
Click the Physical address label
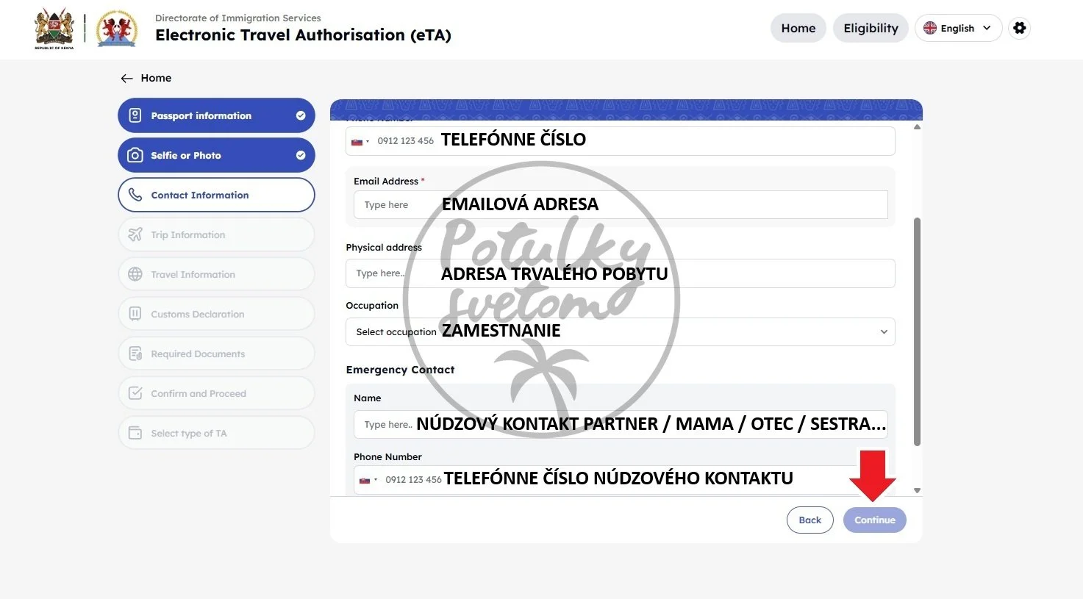tap(384, 247)
